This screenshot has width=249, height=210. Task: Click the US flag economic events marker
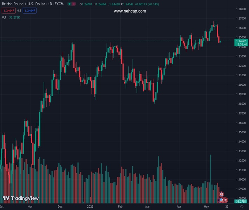[222, 200]
